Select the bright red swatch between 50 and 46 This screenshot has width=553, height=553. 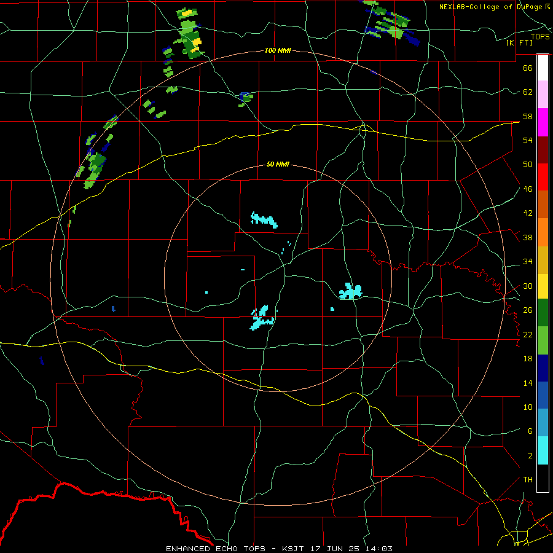click(543, 177)
